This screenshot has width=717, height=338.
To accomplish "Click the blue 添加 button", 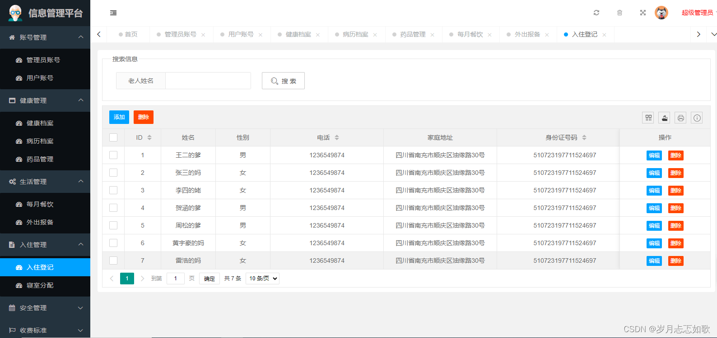I will tap(119, 117).
